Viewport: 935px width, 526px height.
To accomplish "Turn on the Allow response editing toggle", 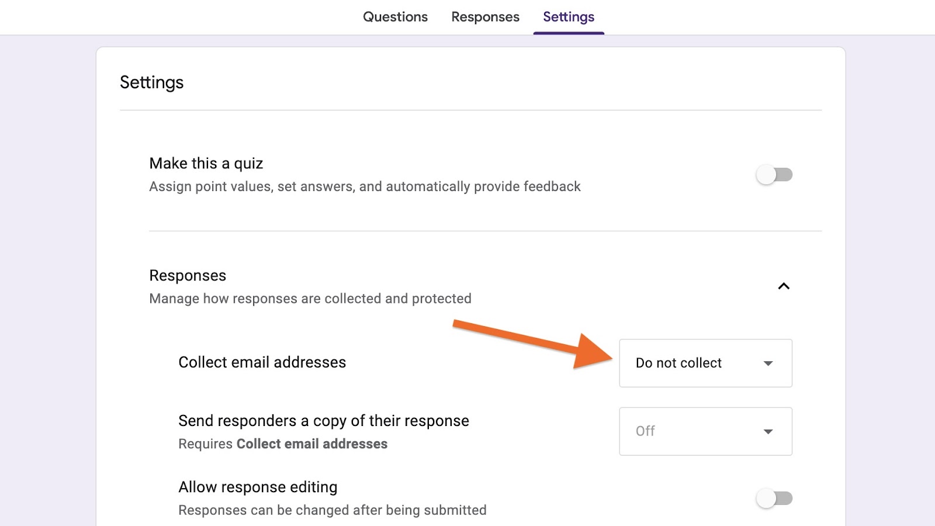I will tap(774, 499).
